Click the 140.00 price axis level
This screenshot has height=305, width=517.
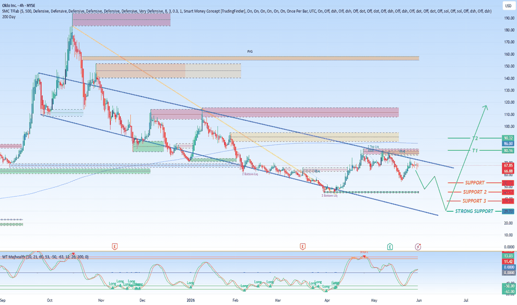pos(509,79)
